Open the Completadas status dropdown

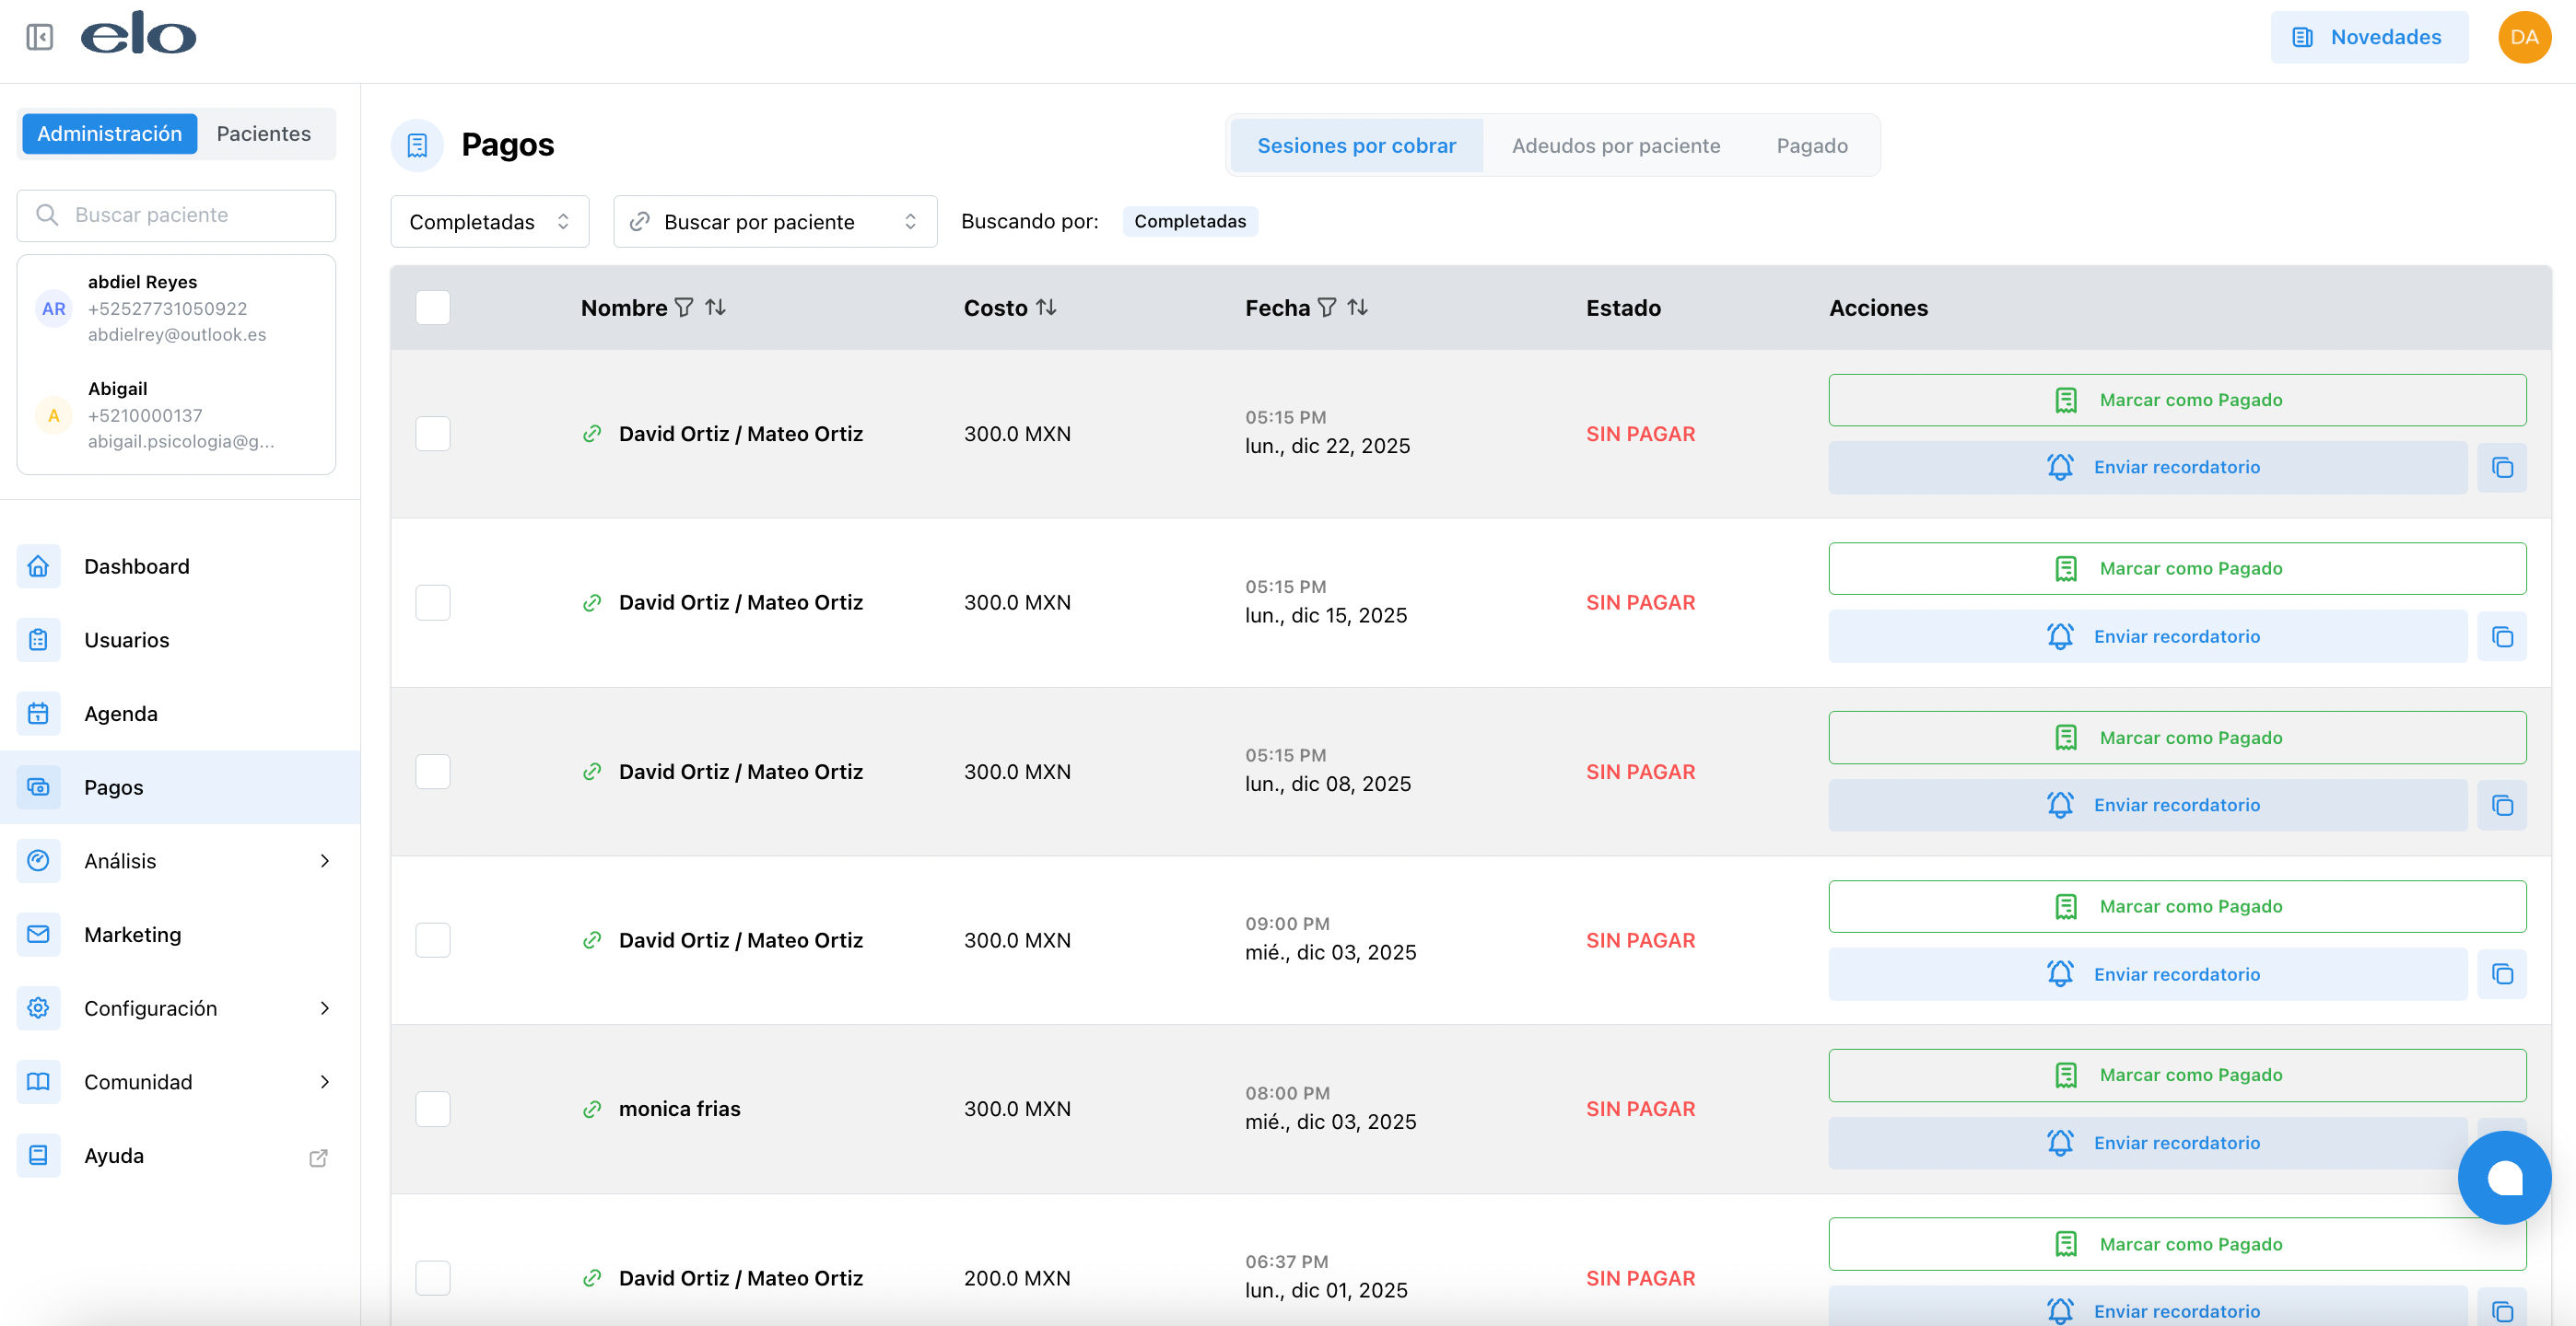click(489, 222)
